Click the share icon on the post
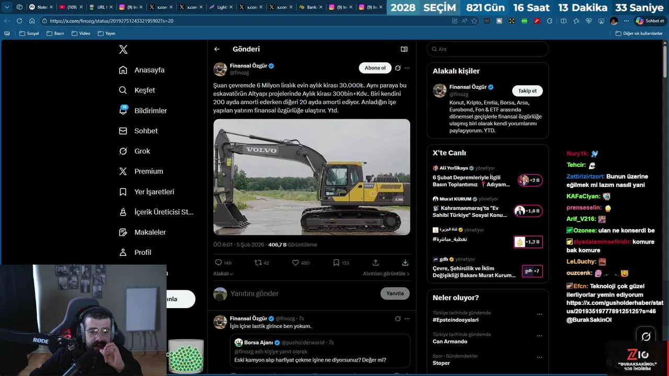Viewport: 669px width, 376px height. (375, 263)
